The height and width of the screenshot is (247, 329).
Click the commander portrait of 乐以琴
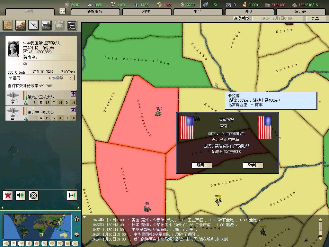[13, 49]
